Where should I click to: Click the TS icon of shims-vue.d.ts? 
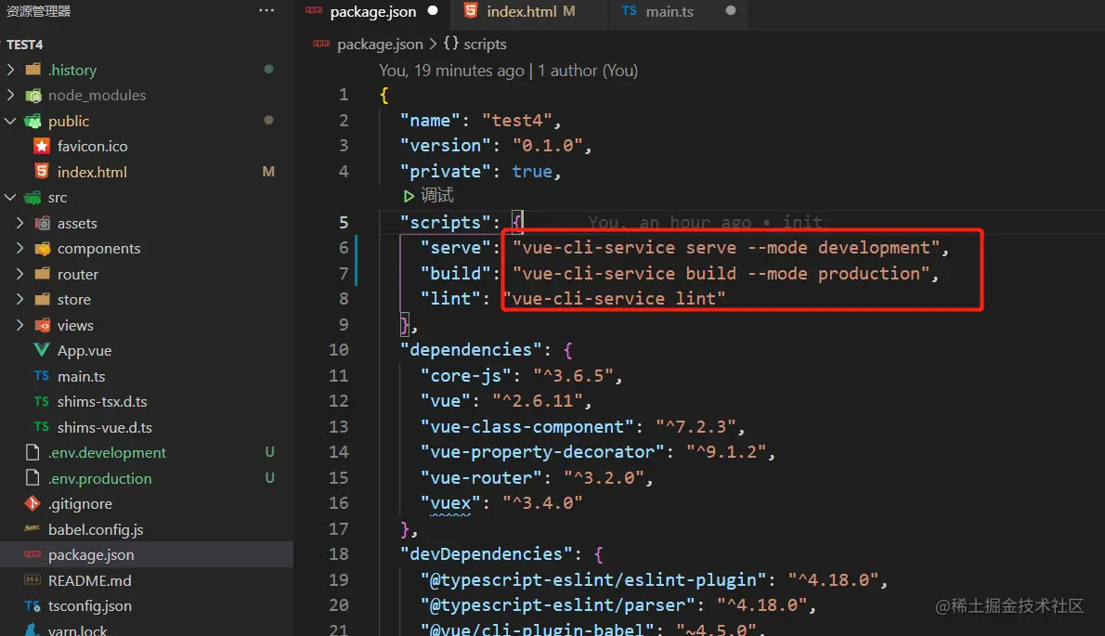pyautogui.click(x=42, y=426)
